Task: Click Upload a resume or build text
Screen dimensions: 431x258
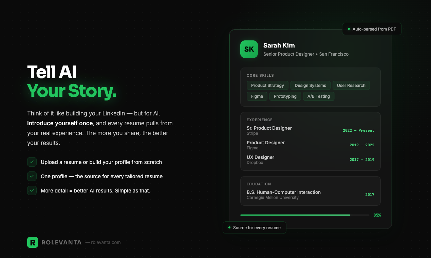Action: point(101,162)
